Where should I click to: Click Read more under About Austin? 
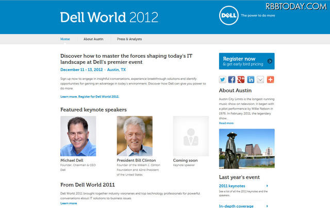point(226,123)
